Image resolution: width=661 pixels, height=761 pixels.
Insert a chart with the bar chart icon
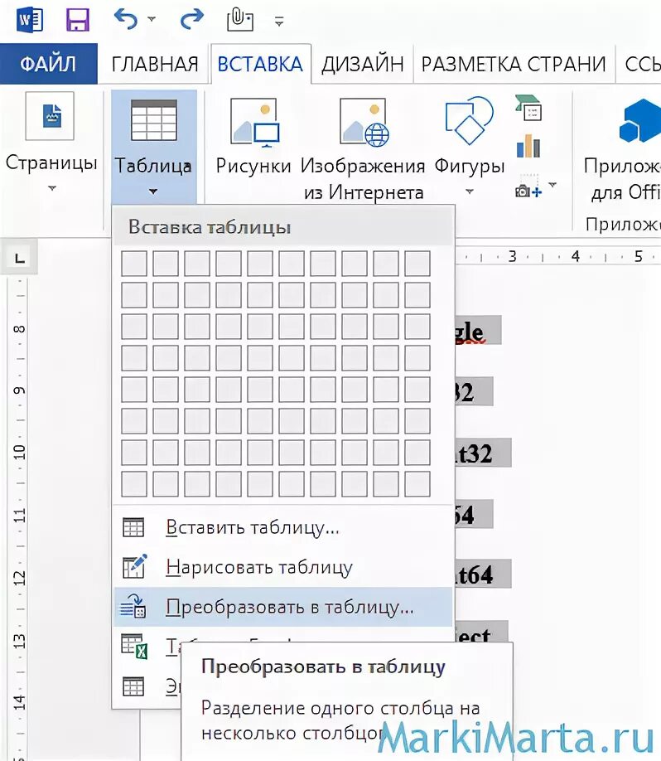click(x=528, y=146)
